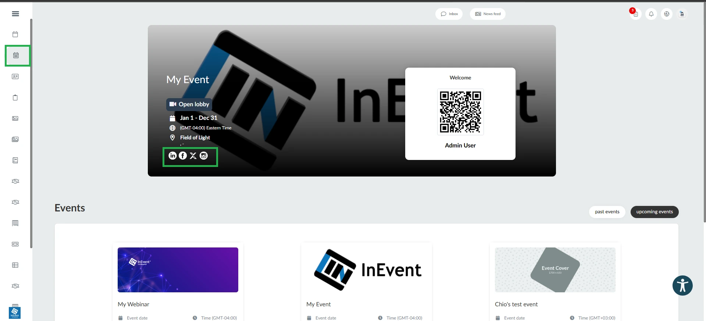Viewport: 706px width, 321px height.
Task: Open the X (Twitter) social link
Action: [193, 156]
